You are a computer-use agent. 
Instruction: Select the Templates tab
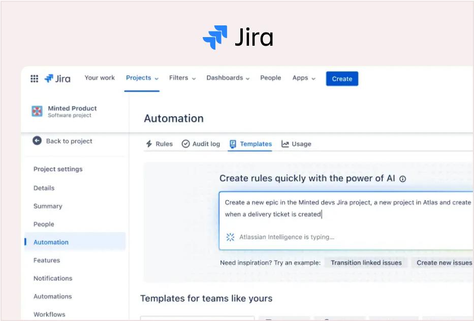click(x=250, y=144)
